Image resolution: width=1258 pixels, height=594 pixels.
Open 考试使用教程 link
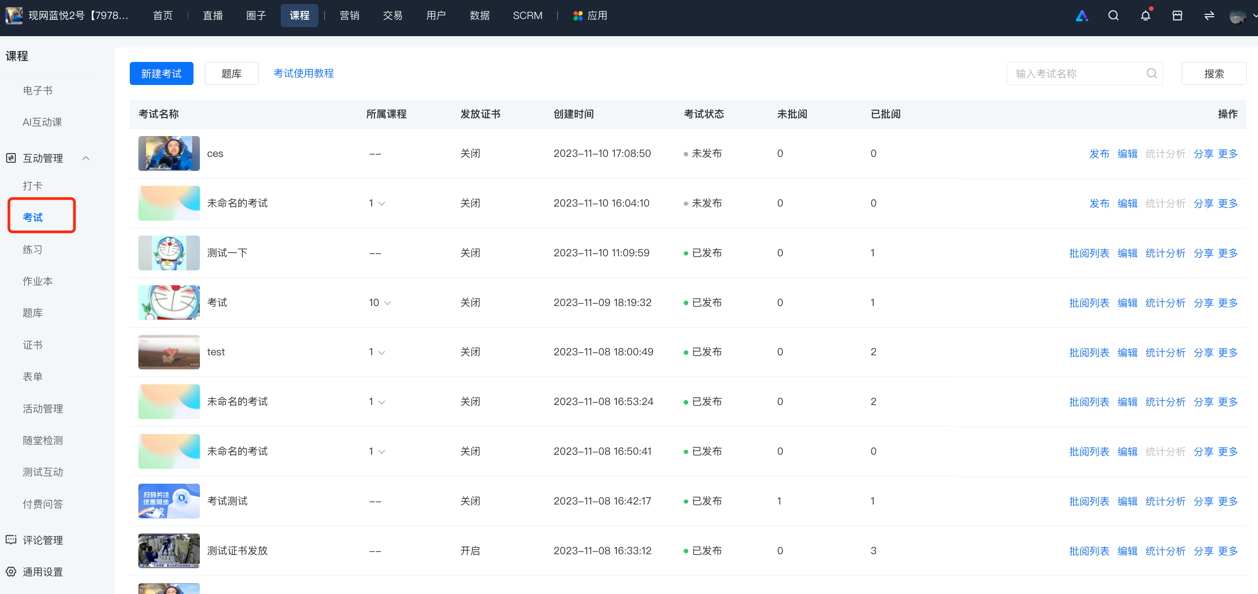tap(303, 73)
